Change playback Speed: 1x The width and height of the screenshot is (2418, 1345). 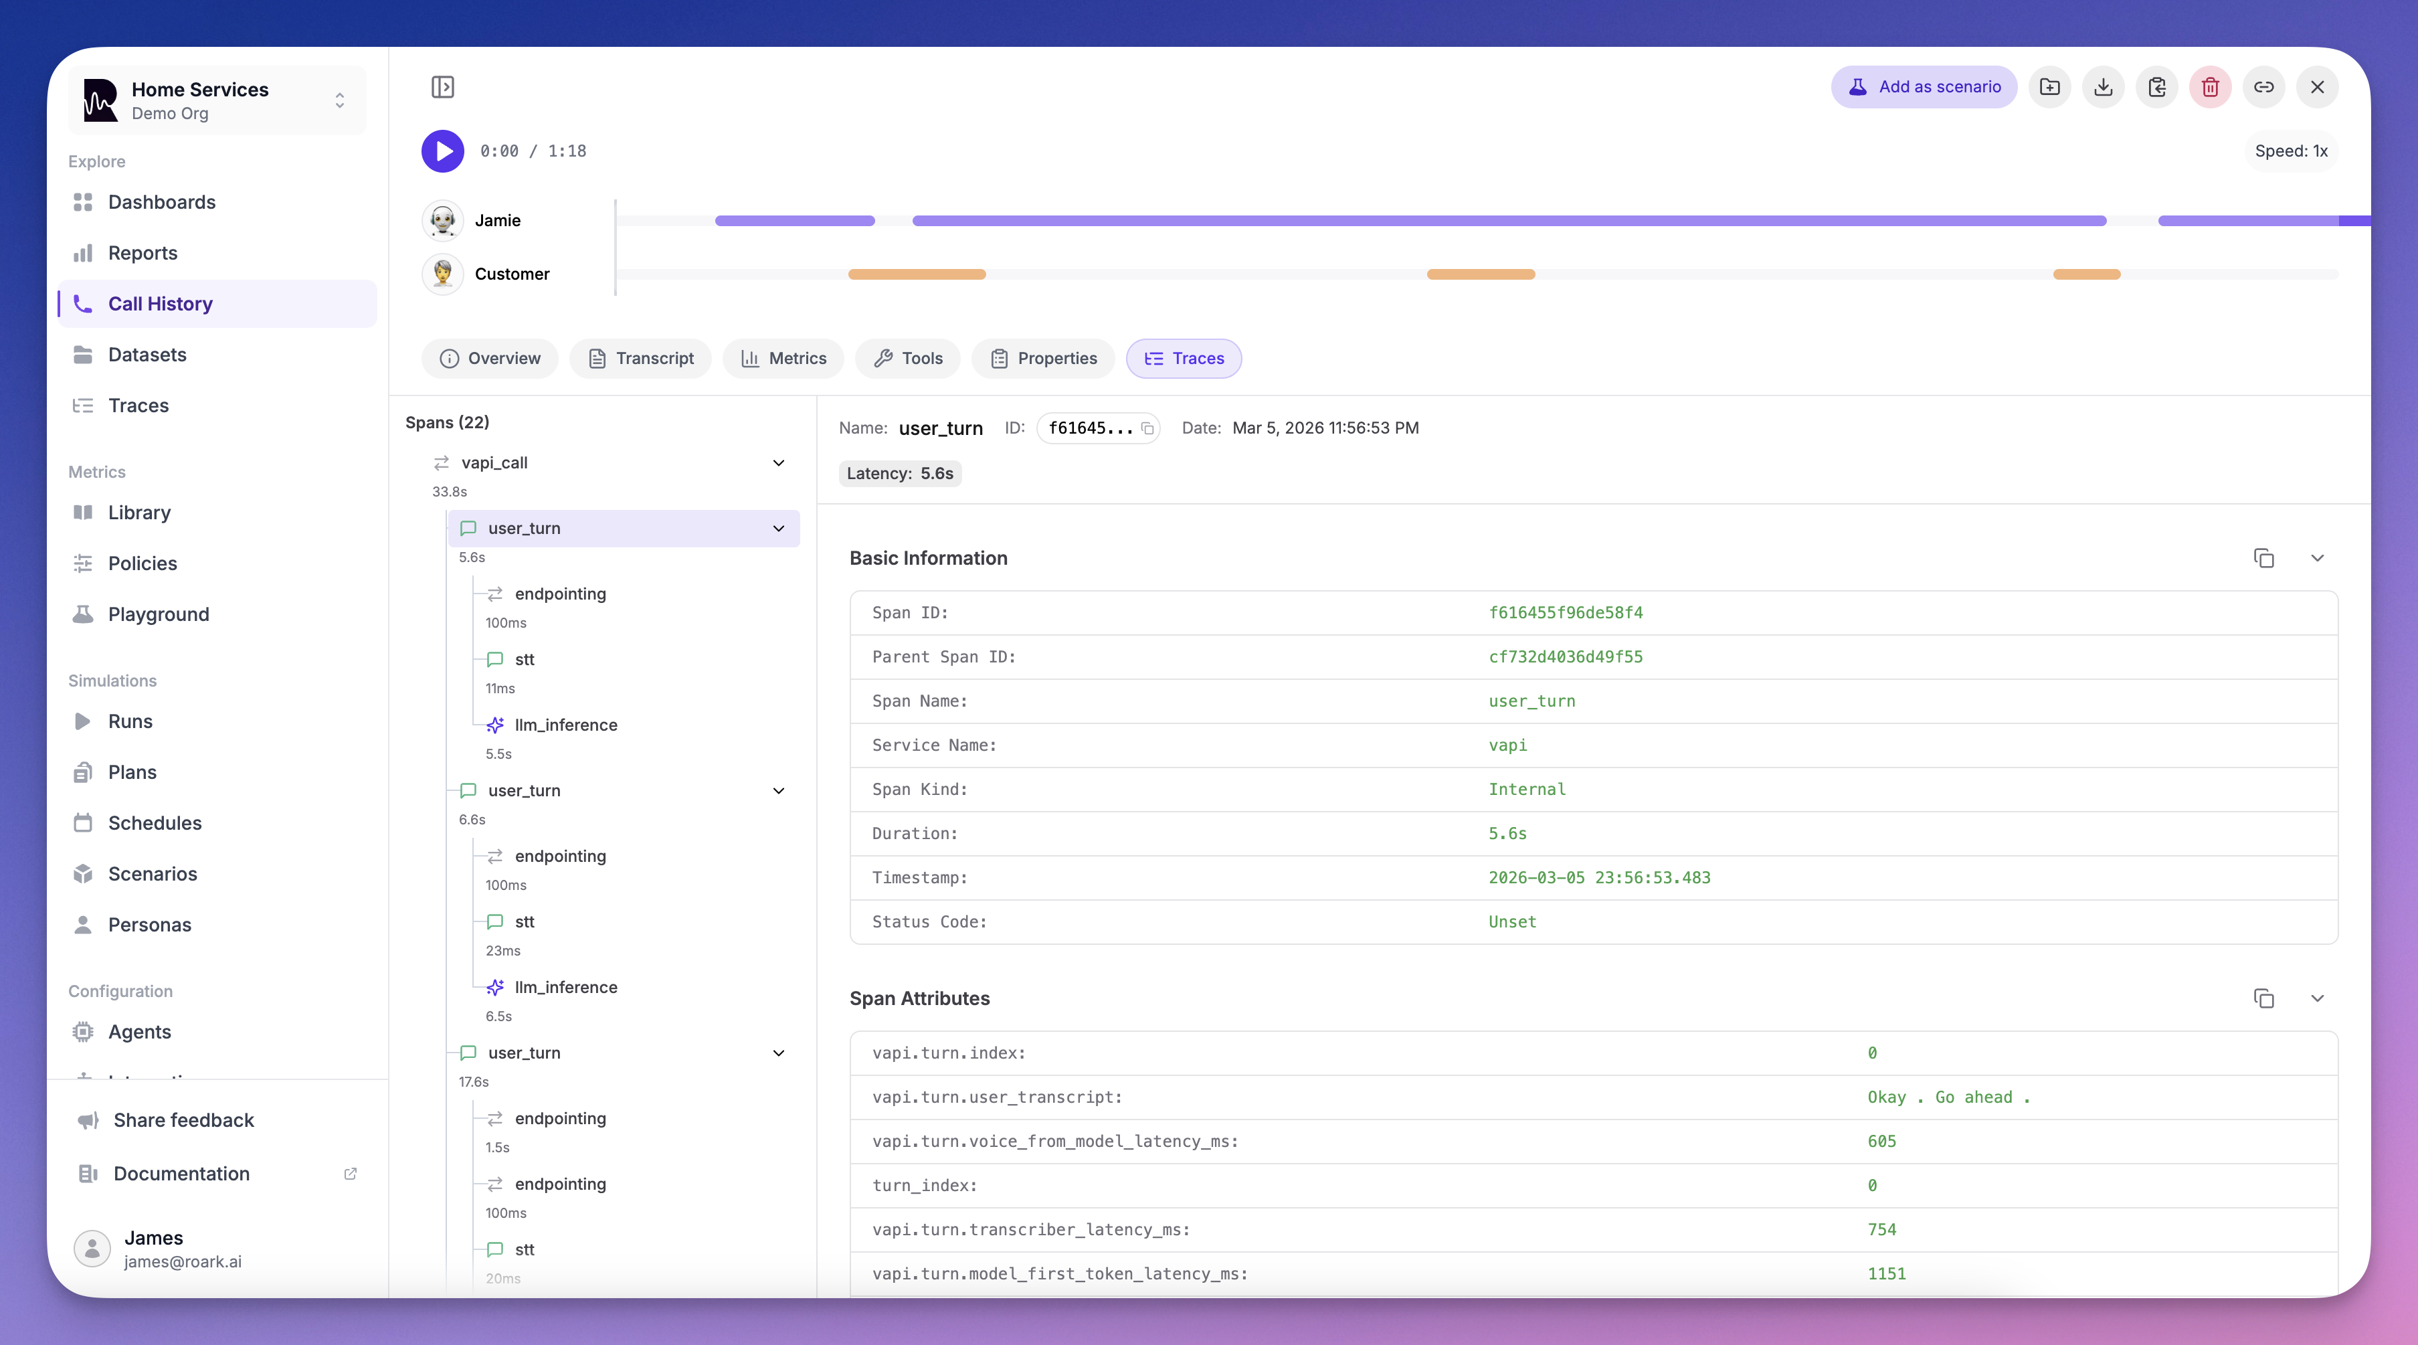coord(2292,151)
